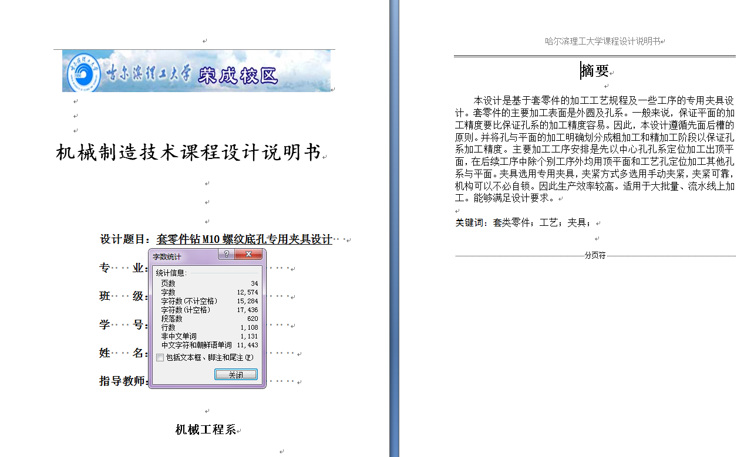Click the 非中文单词 1,131 row

point(210,336)
